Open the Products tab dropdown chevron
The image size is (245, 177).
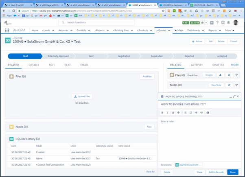[x=151, y=31]
